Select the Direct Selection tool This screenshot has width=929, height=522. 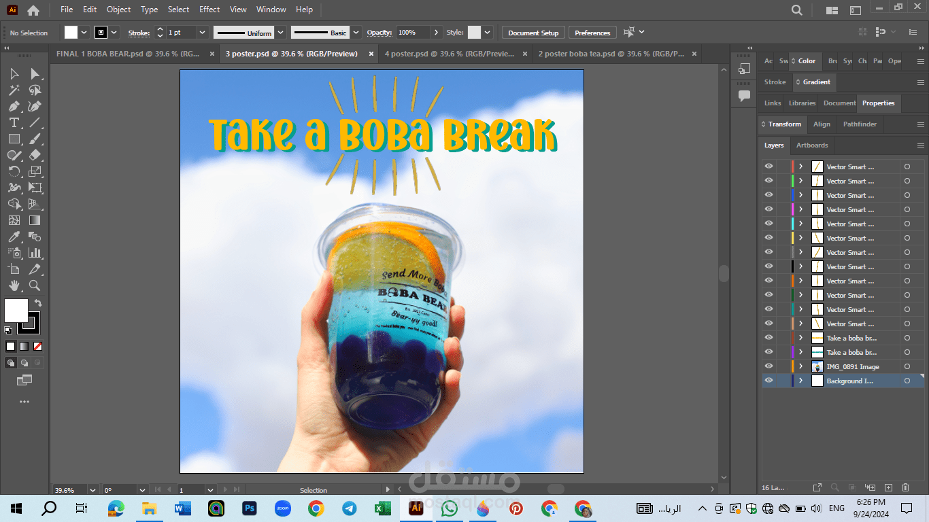click(x=35, y=73)
